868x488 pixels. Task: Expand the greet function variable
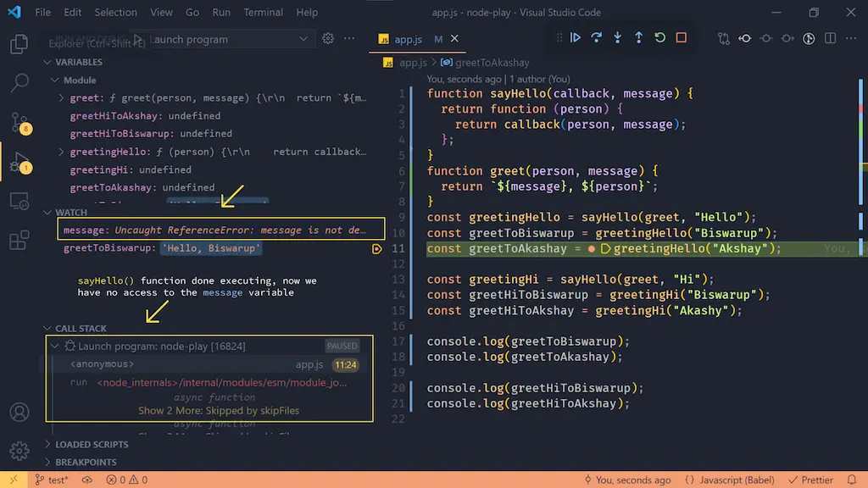61,98
